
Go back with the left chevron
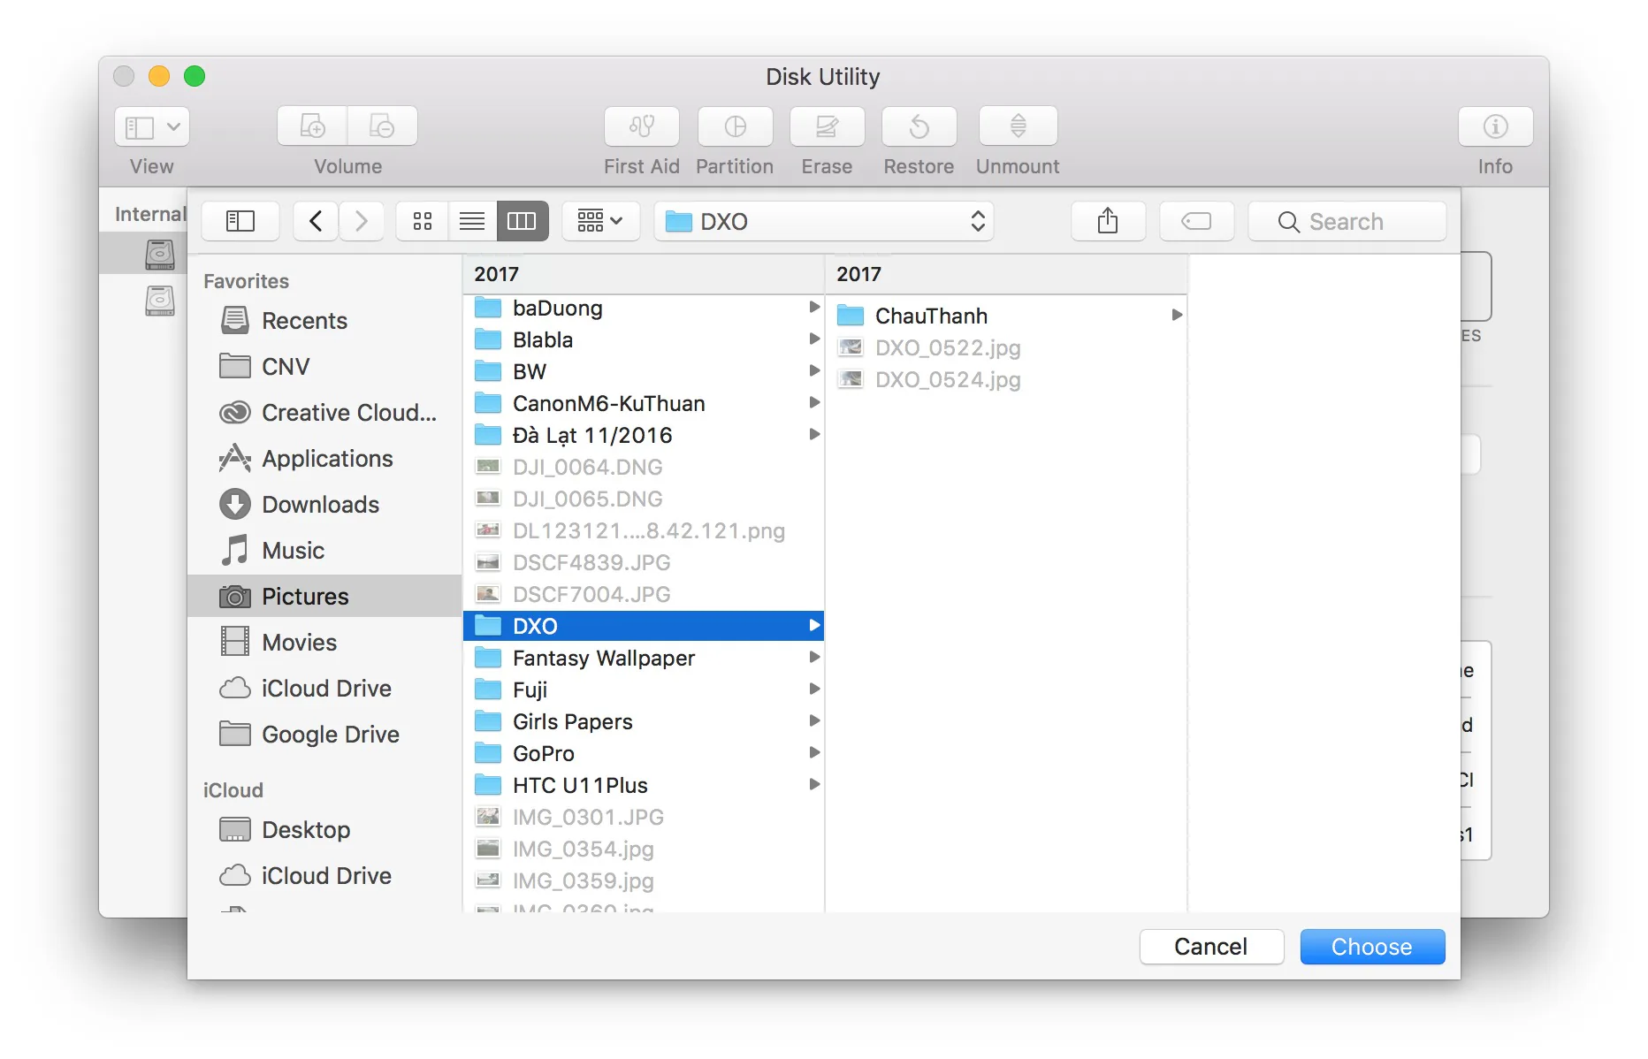(316, 221)
